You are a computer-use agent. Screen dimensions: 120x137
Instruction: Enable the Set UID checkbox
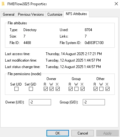pos(16,89)
